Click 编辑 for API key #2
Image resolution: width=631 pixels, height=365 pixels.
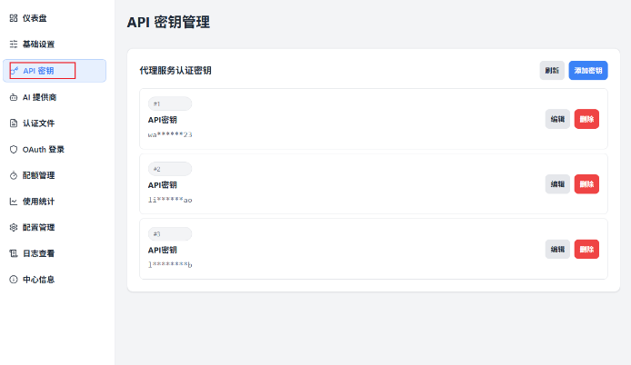coord(557,184)
